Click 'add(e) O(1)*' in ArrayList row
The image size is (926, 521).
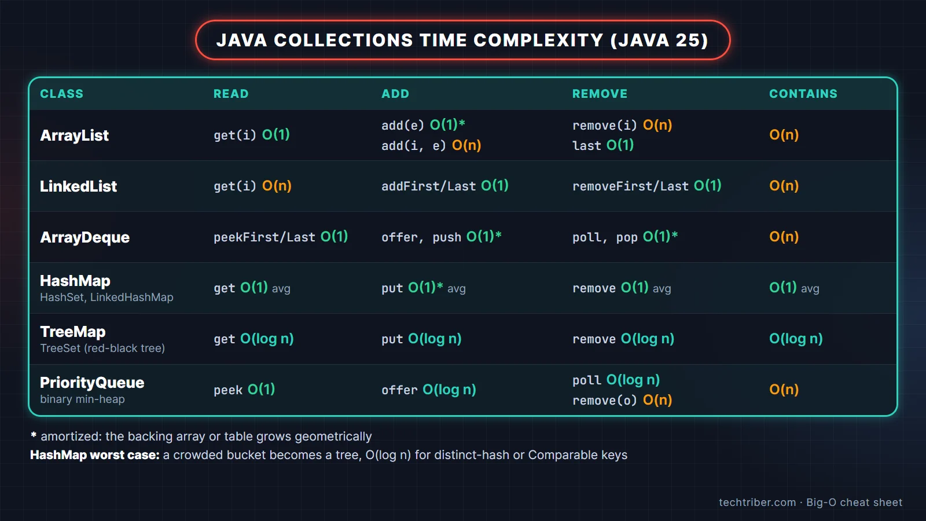click(x=423, y=125)
